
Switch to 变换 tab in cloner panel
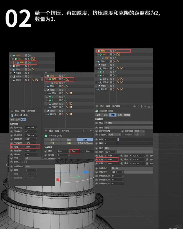(120, 115)
